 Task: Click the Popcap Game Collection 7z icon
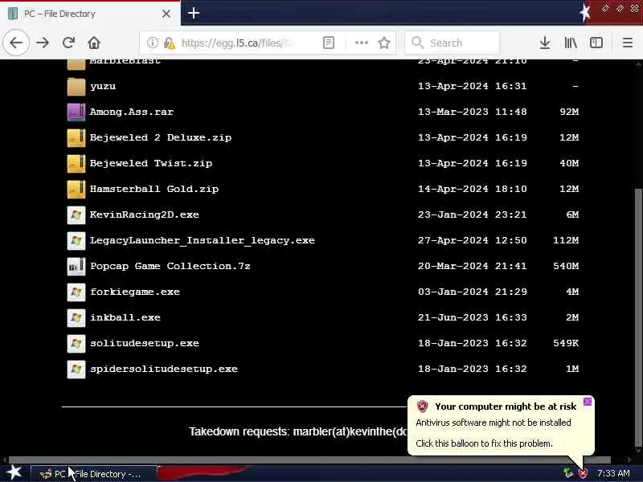click(x=76, y=267)
